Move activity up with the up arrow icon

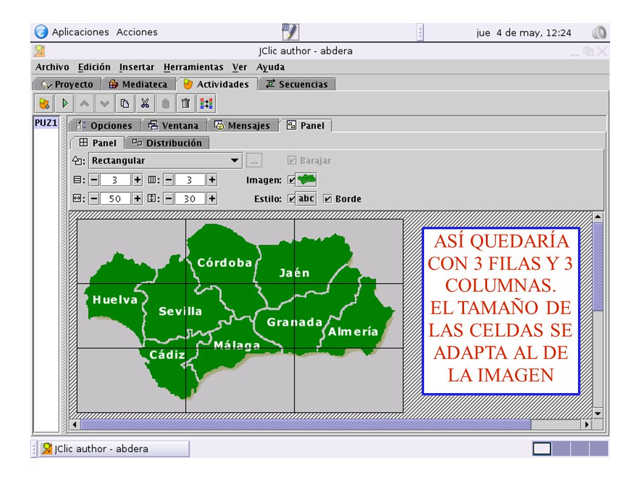point(84,104)
